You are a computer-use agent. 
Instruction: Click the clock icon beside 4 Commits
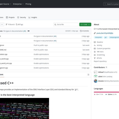pyautogui.click(x=81, y=31)
